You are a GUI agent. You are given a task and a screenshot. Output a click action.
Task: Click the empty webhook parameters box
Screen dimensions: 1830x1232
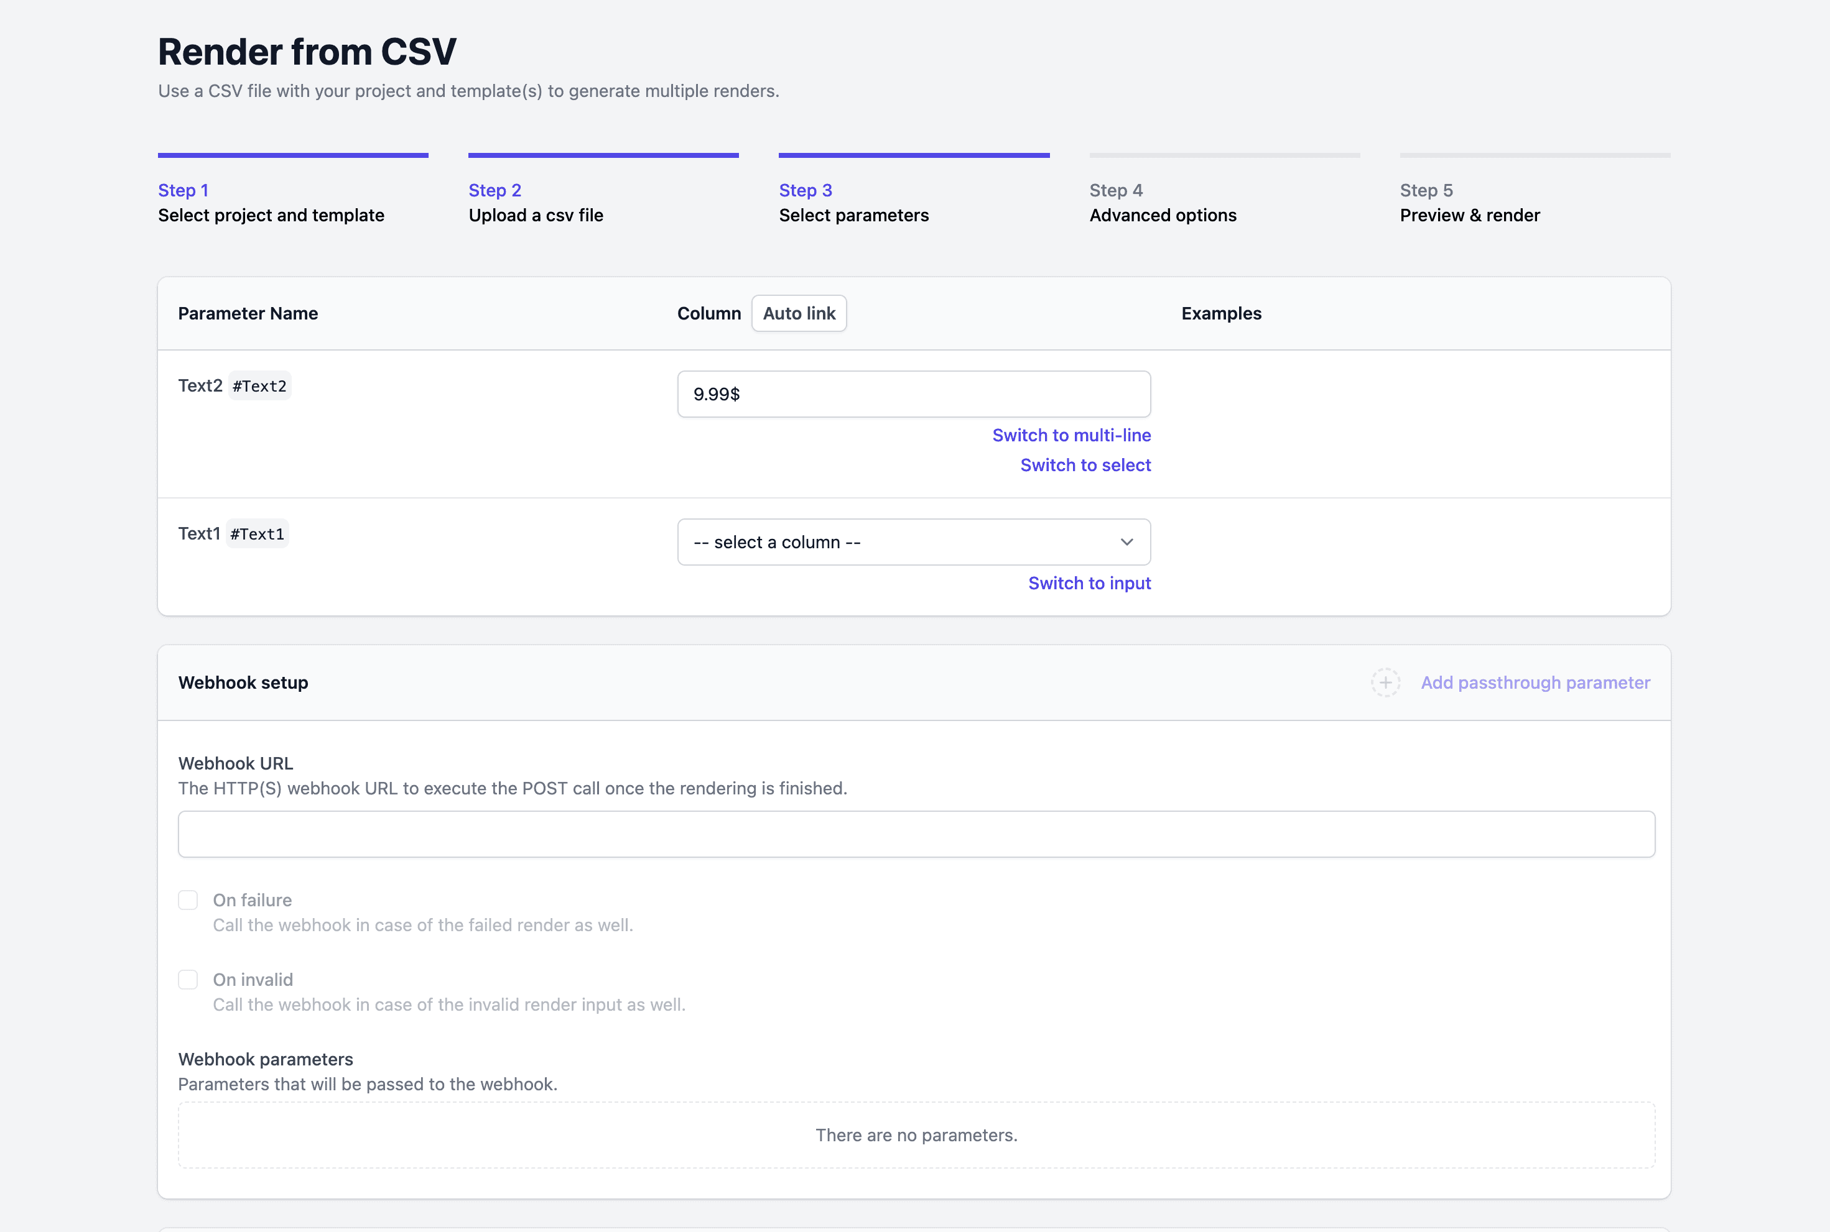point(916,1136)
